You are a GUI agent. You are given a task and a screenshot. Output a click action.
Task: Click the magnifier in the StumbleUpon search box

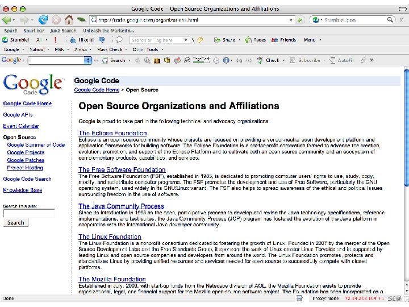(390, 20)
